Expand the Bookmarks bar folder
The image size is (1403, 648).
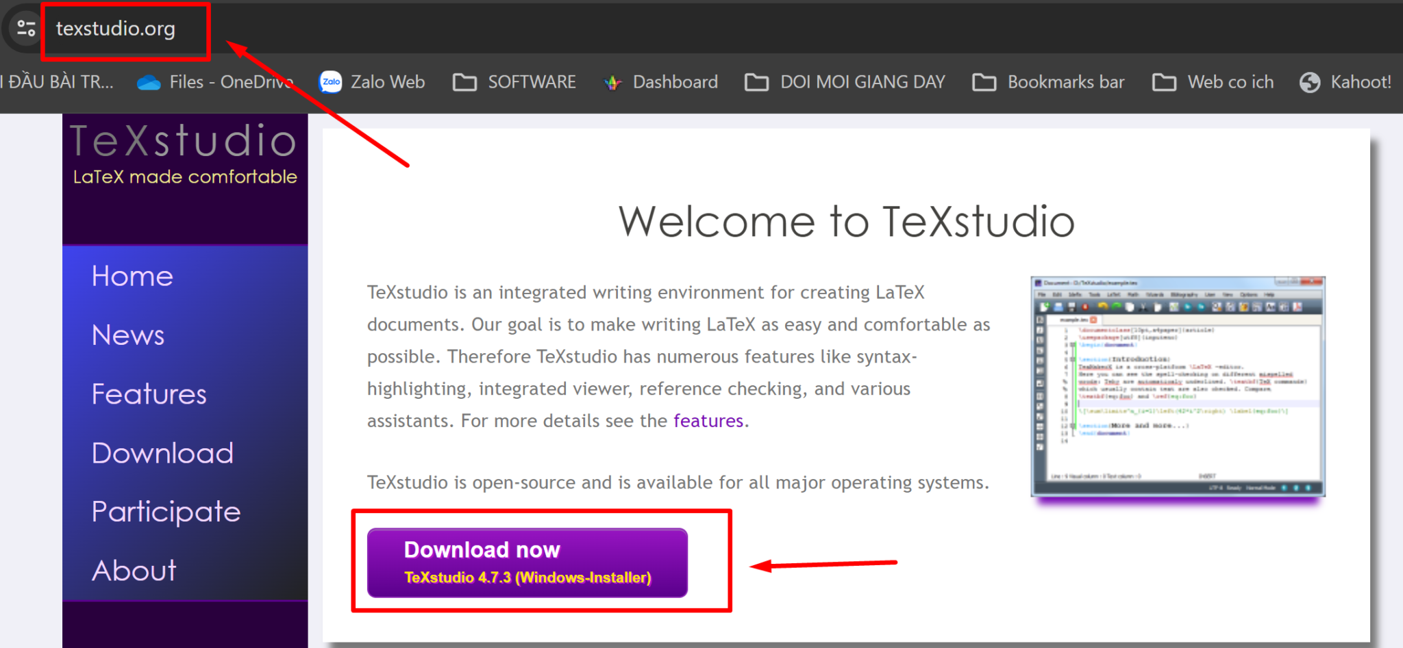1048,82
